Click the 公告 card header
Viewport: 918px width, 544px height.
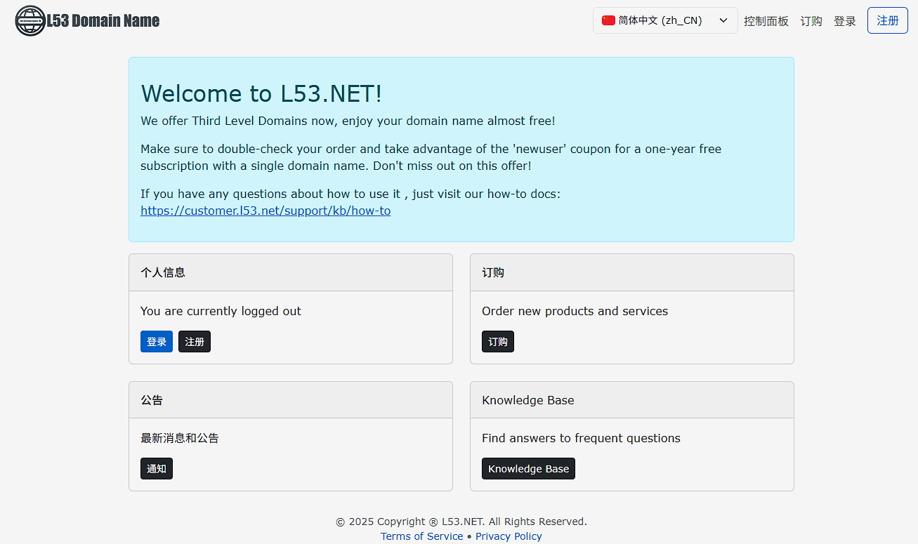pos(152,400)
